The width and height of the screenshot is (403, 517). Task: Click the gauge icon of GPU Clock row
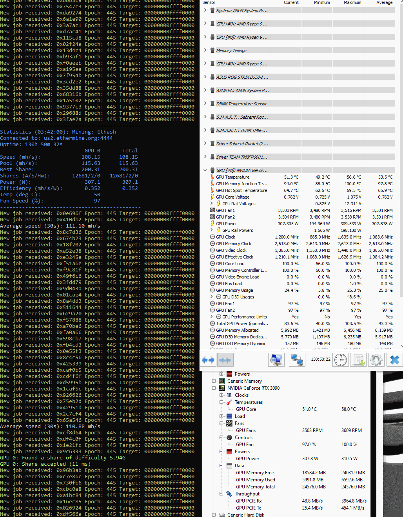tap(212, 237)
